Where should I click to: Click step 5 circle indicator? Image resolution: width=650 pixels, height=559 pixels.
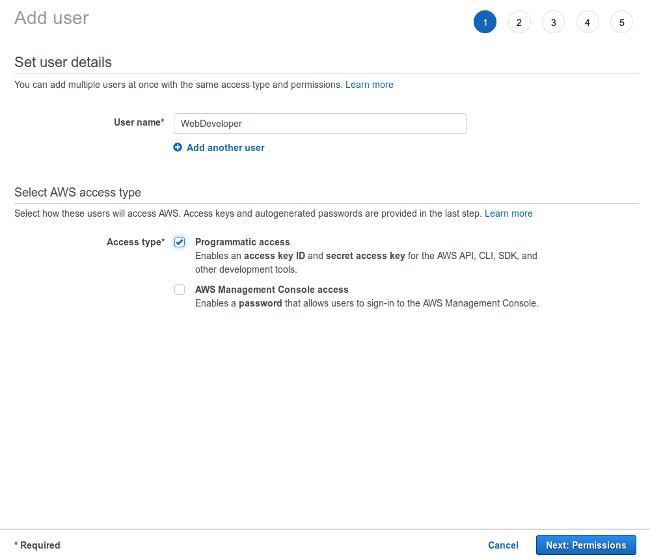tap(621, 22)
